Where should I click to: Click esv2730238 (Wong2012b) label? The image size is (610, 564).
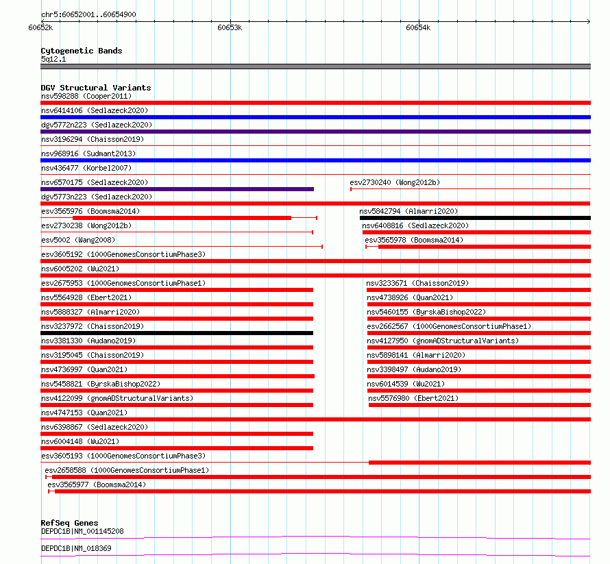[86, 225]
